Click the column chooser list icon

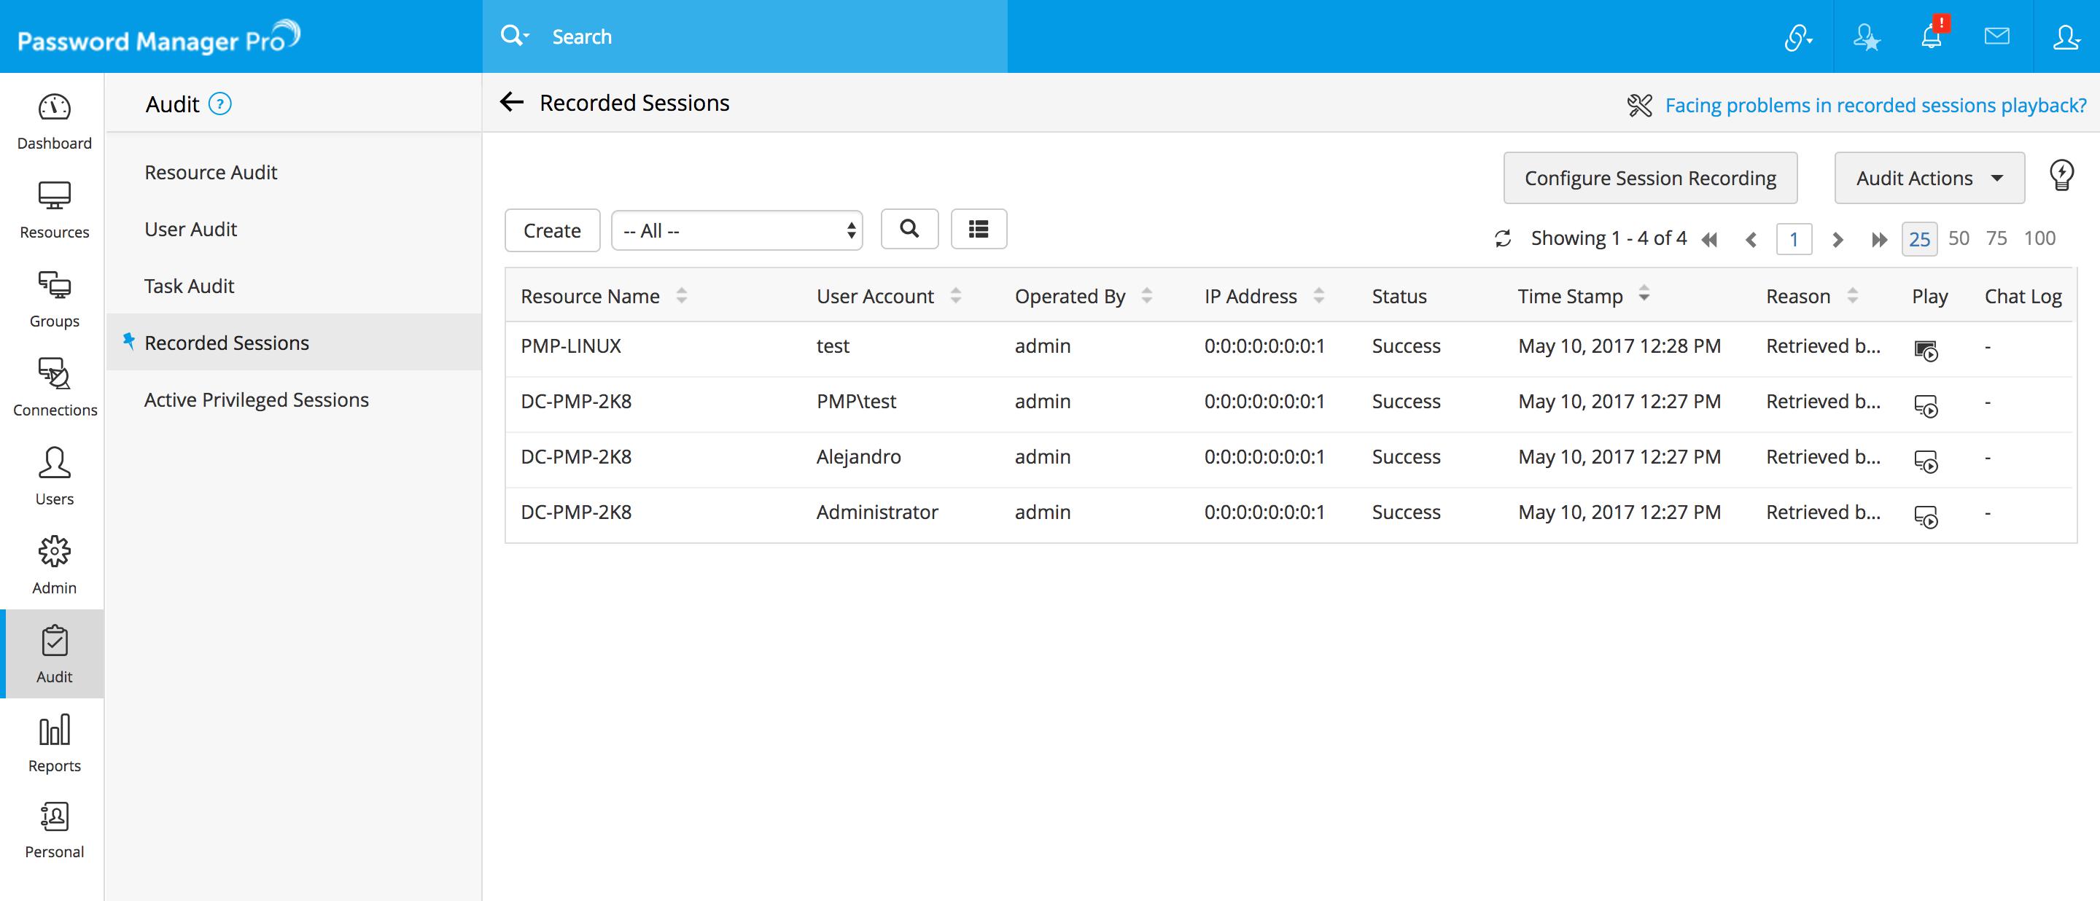(x=979, y=230)
